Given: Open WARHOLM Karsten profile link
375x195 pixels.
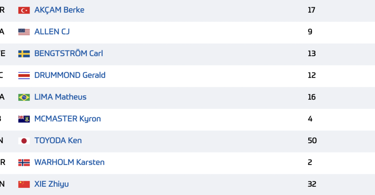Looking at the screenshot, I should pyautogui.click(x=69, y=162).
